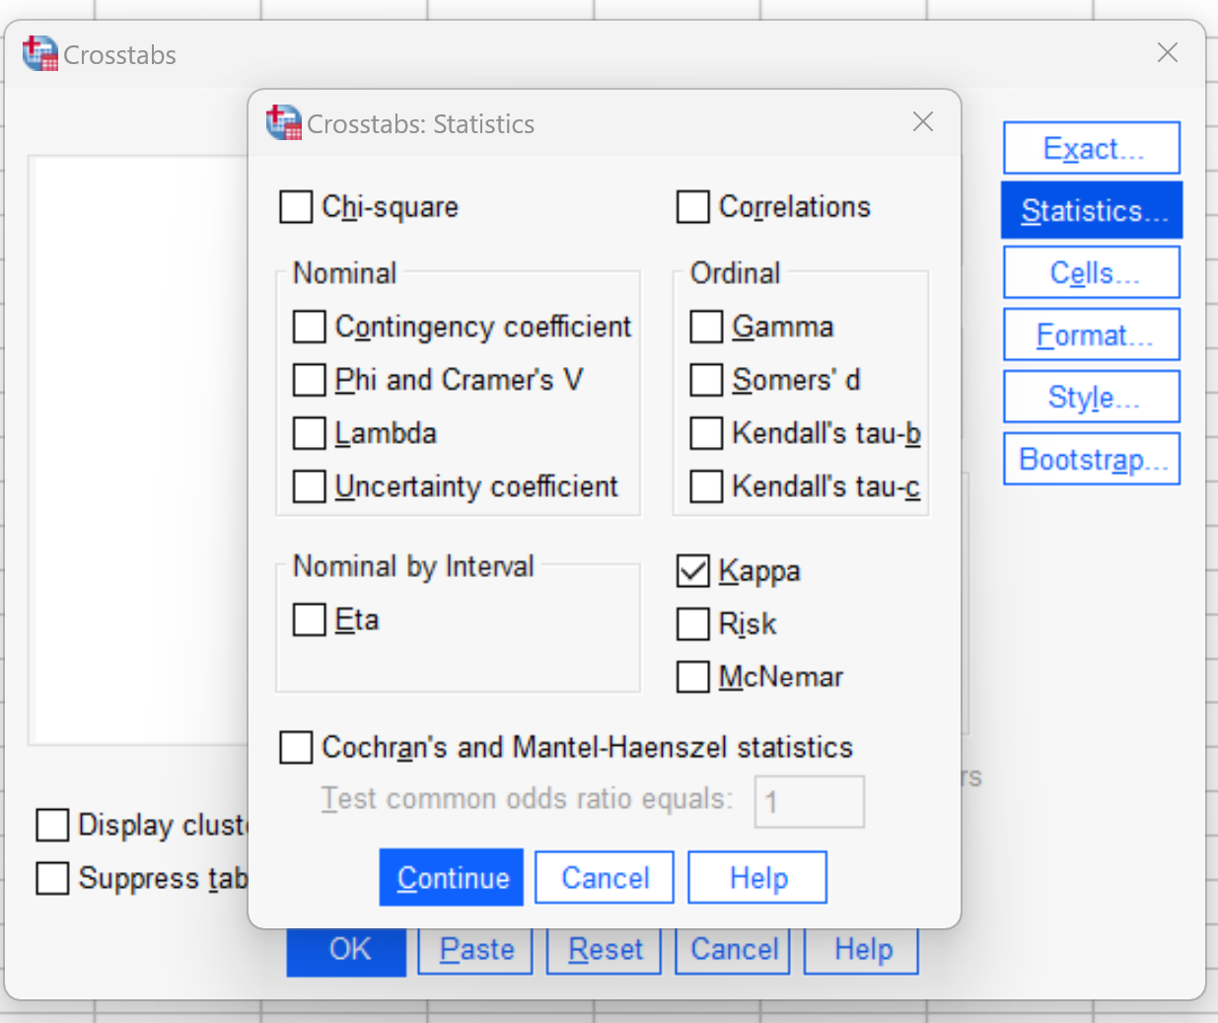This screenshot has width=1218, height=1023.
Task: Click the Crosstabs: Statistics title bar icon
Action: (284, 123)
